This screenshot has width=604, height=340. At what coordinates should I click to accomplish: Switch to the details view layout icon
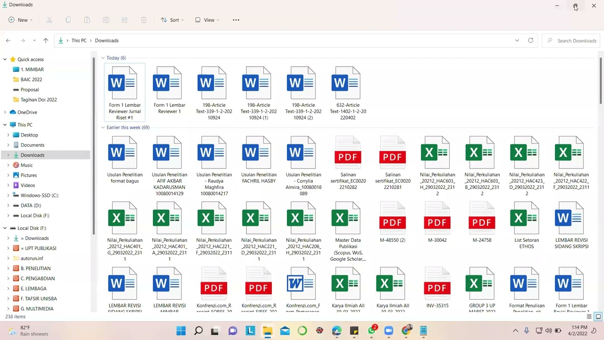pos(589,316)
